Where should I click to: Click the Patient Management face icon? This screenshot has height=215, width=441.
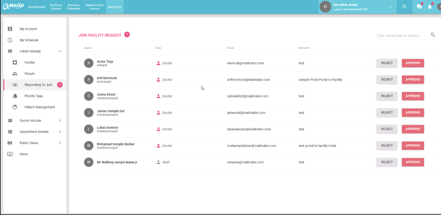(15, 107)
